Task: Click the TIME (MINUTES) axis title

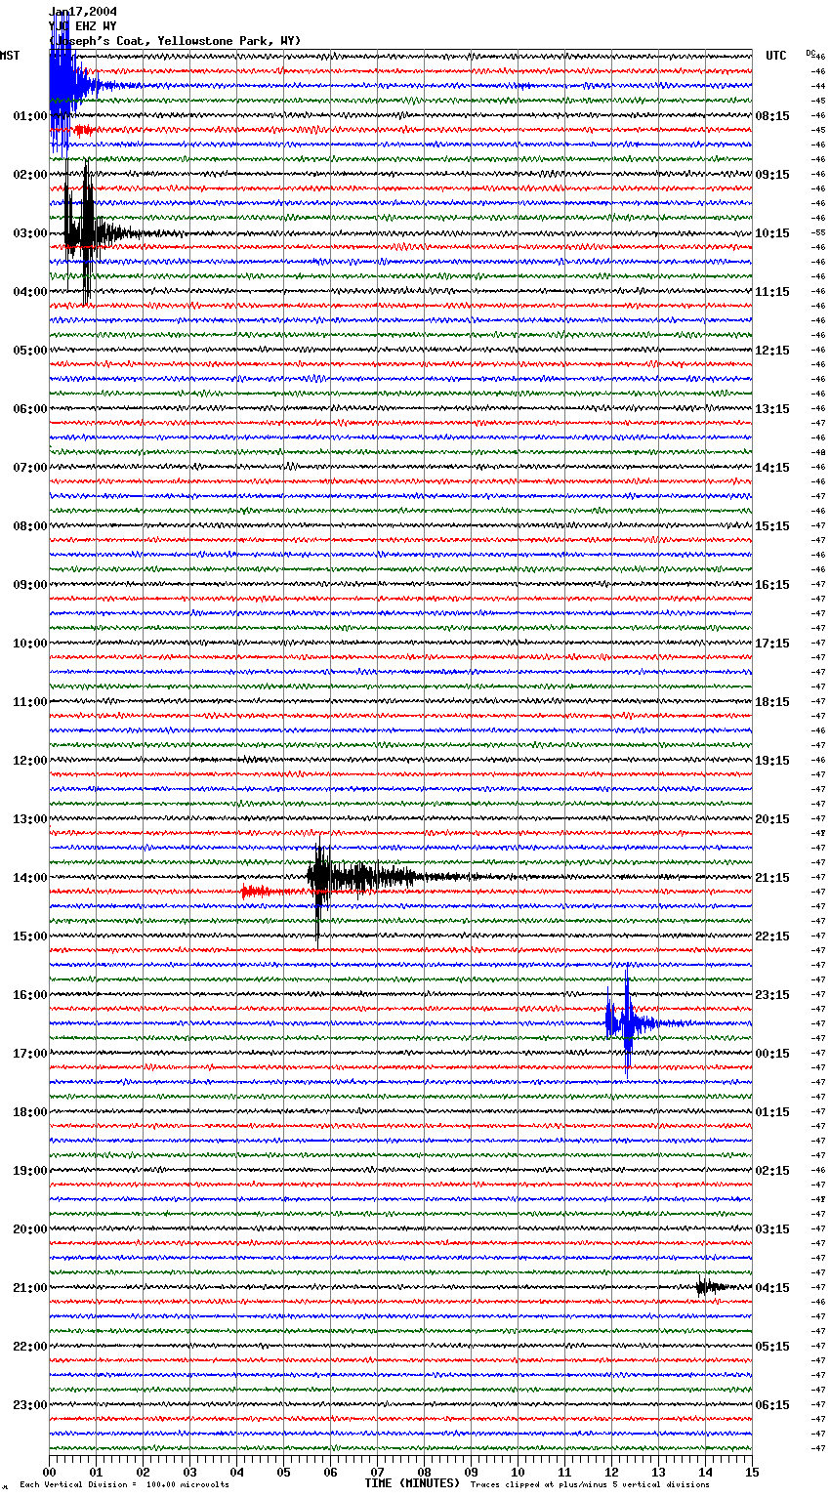Action: (x=412, y=1483)
